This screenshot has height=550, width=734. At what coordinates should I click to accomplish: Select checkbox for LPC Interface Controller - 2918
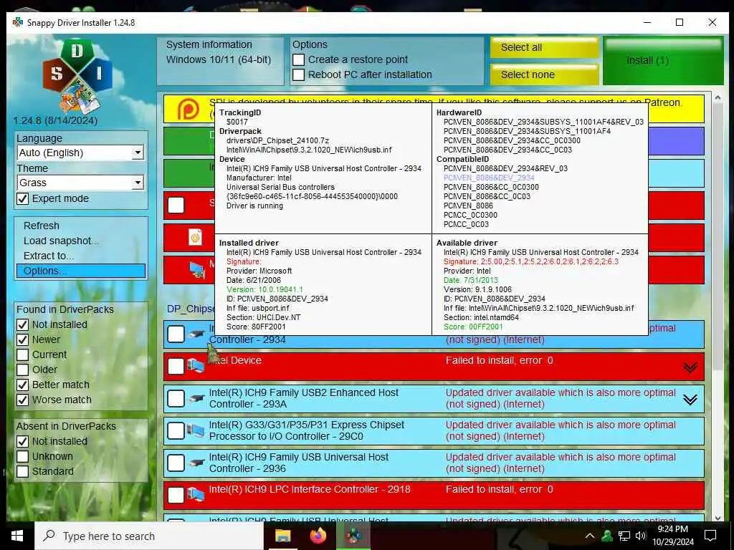(176, 495)
